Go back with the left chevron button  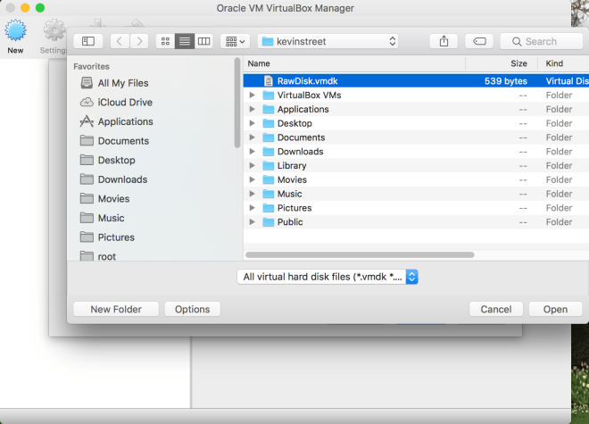click(120, 41)
